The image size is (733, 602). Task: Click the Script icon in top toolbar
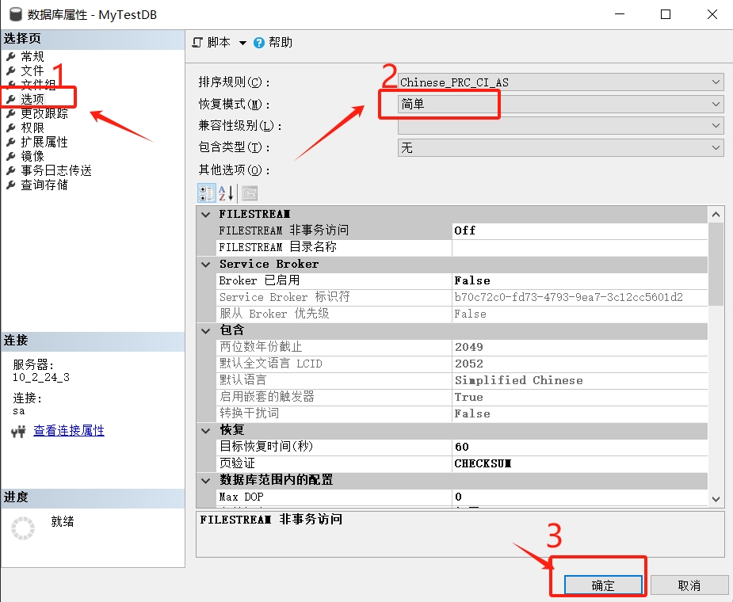point(198,43)
